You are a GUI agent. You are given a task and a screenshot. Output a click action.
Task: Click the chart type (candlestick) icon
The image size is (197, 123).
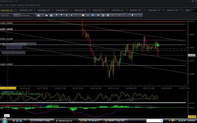point(38,15)
